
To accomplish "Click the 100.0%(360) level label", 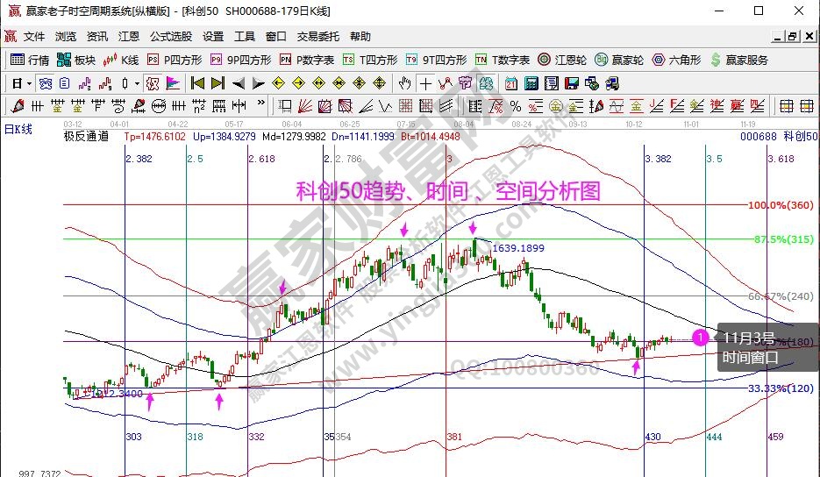I will click(781, 205).
